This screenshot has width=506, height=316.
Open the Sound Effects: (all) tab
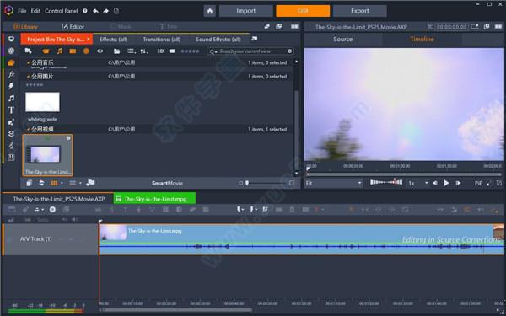(x=218, y=40)
